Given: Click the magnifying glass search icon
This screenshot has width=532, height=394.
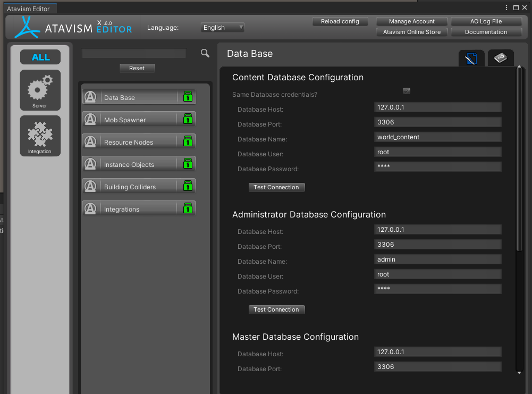Looking at the screenshot, I should pyautogui.click(x=205, y=53).
